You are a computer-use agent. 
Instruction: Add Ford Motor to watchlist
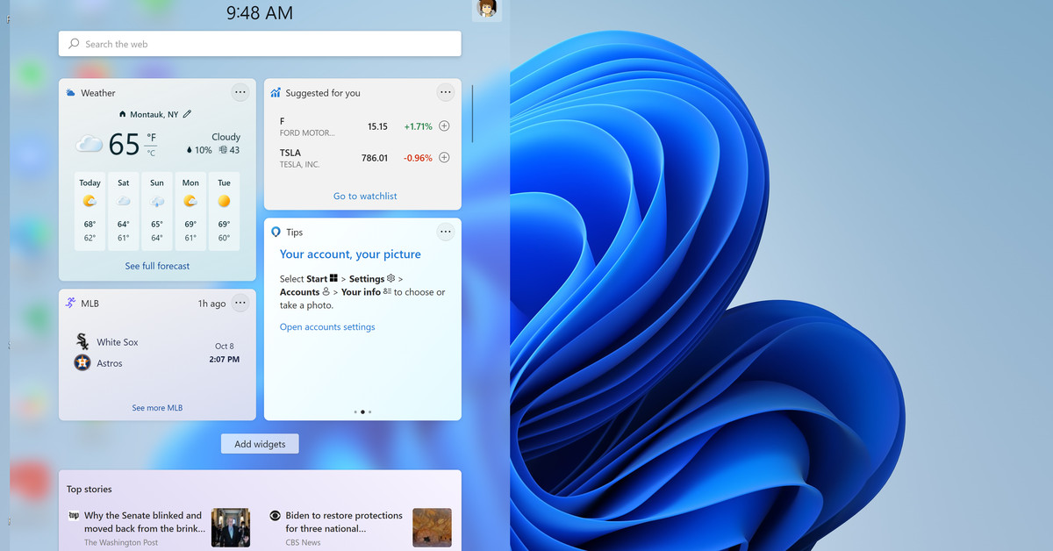444,126
